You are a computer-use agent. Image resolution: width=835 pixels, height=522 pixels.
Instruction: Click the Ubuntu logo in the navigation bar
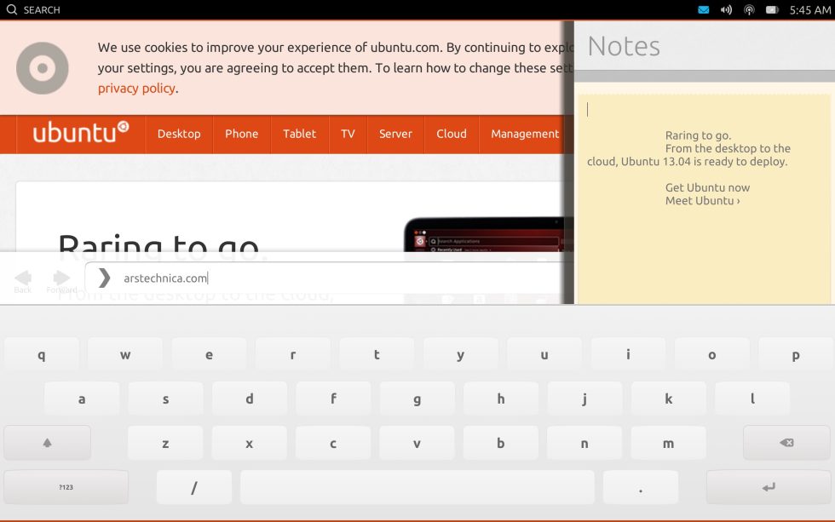(79, 134)
